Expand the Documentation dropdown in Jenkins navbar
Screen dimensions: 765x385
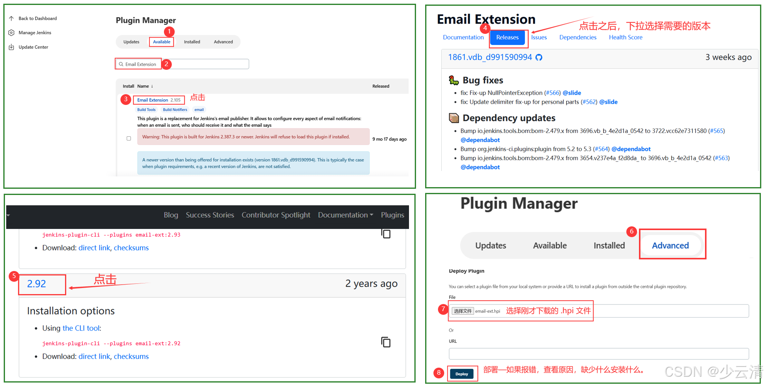[345, 215]
